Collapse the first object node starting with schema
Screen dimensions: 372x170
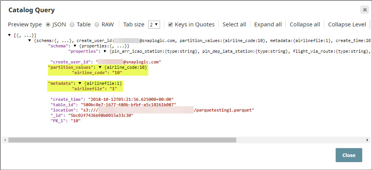click(x=30, y=40)
